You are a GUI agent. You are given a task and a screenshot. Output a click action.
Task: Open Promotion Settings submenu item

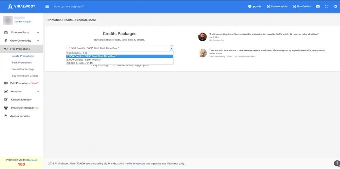point(23,69)
